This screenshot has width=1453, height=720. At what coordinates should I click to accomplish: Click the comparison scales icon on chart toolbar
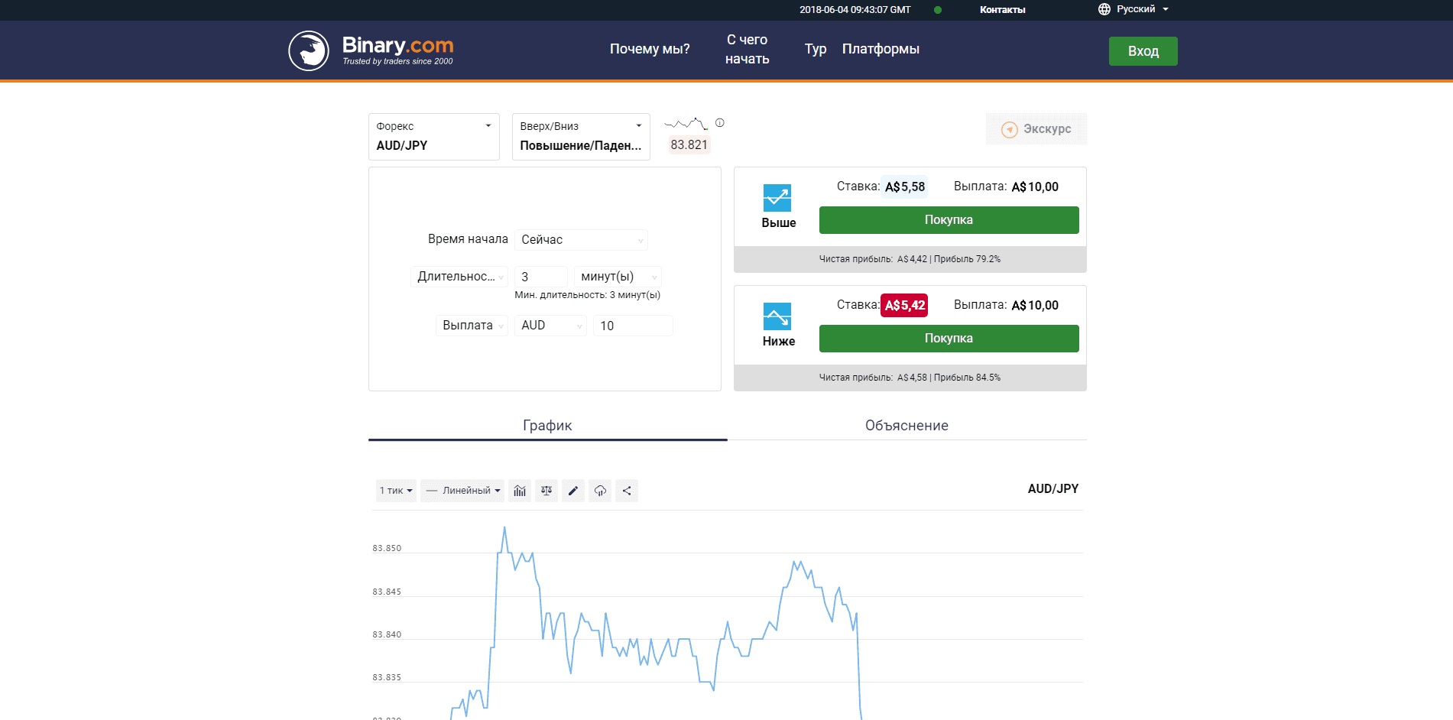[546, 491]
